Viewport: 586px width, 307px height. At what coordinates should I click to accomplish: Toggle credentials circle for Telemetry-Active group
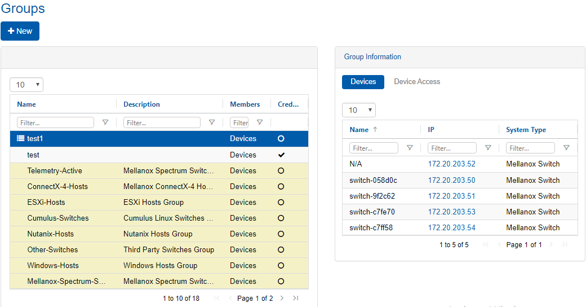coord(281,170)
